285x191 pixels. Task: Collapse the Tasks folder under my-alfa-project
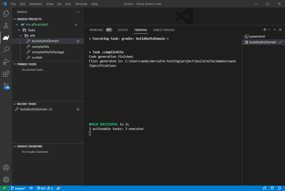tap(18, 30)
